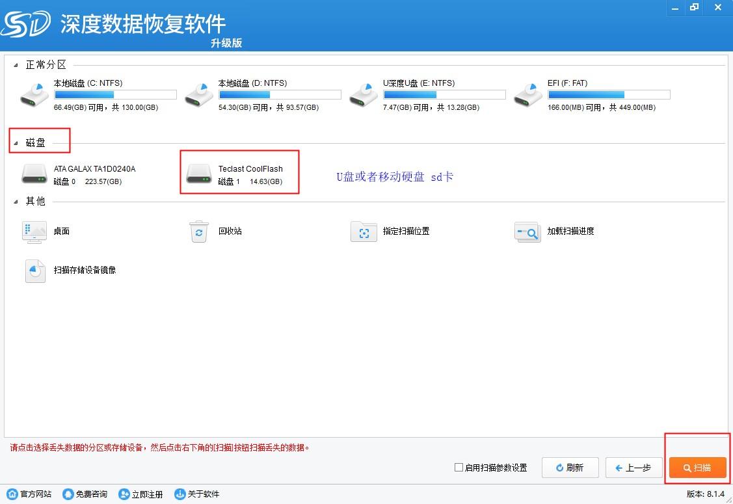Click EFI F: drive usage bar
This screenshot has height=504, width=733.
click(609, 95)
